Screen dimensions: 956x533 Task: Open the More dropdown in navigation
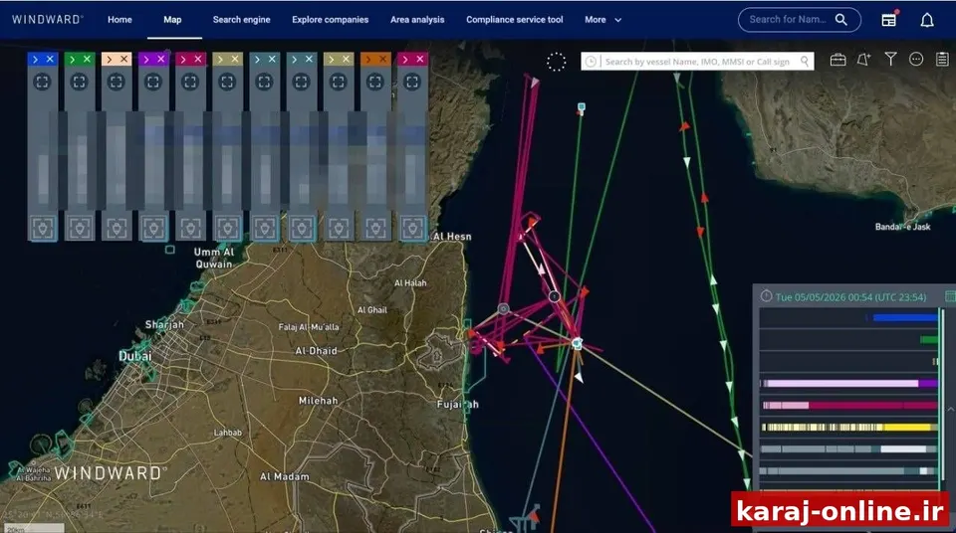(603, 20)
